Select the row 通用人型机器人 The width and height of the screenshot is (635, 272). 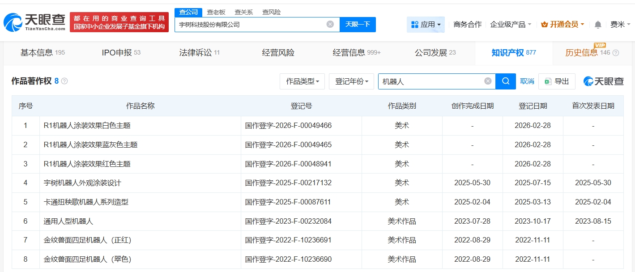pyautogui.click(x=317, y=221)
